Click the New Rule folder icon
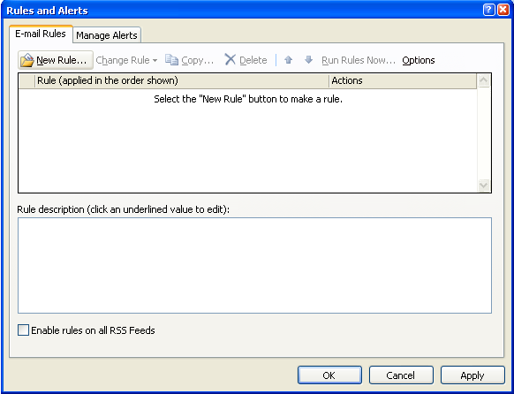The width and height of the screenshot is (514, 394). click(26, 60)
